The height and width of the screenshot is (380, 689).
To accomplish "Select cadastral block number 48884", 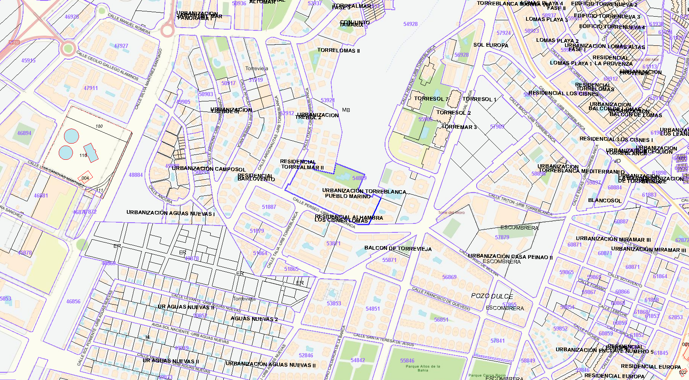I will click(136, 175).
